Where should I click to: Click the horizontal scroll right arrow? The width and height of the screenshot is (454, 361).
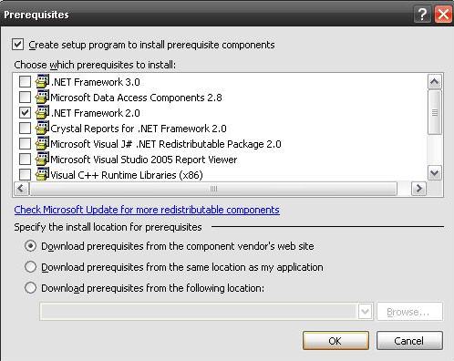tap(418, 189)
